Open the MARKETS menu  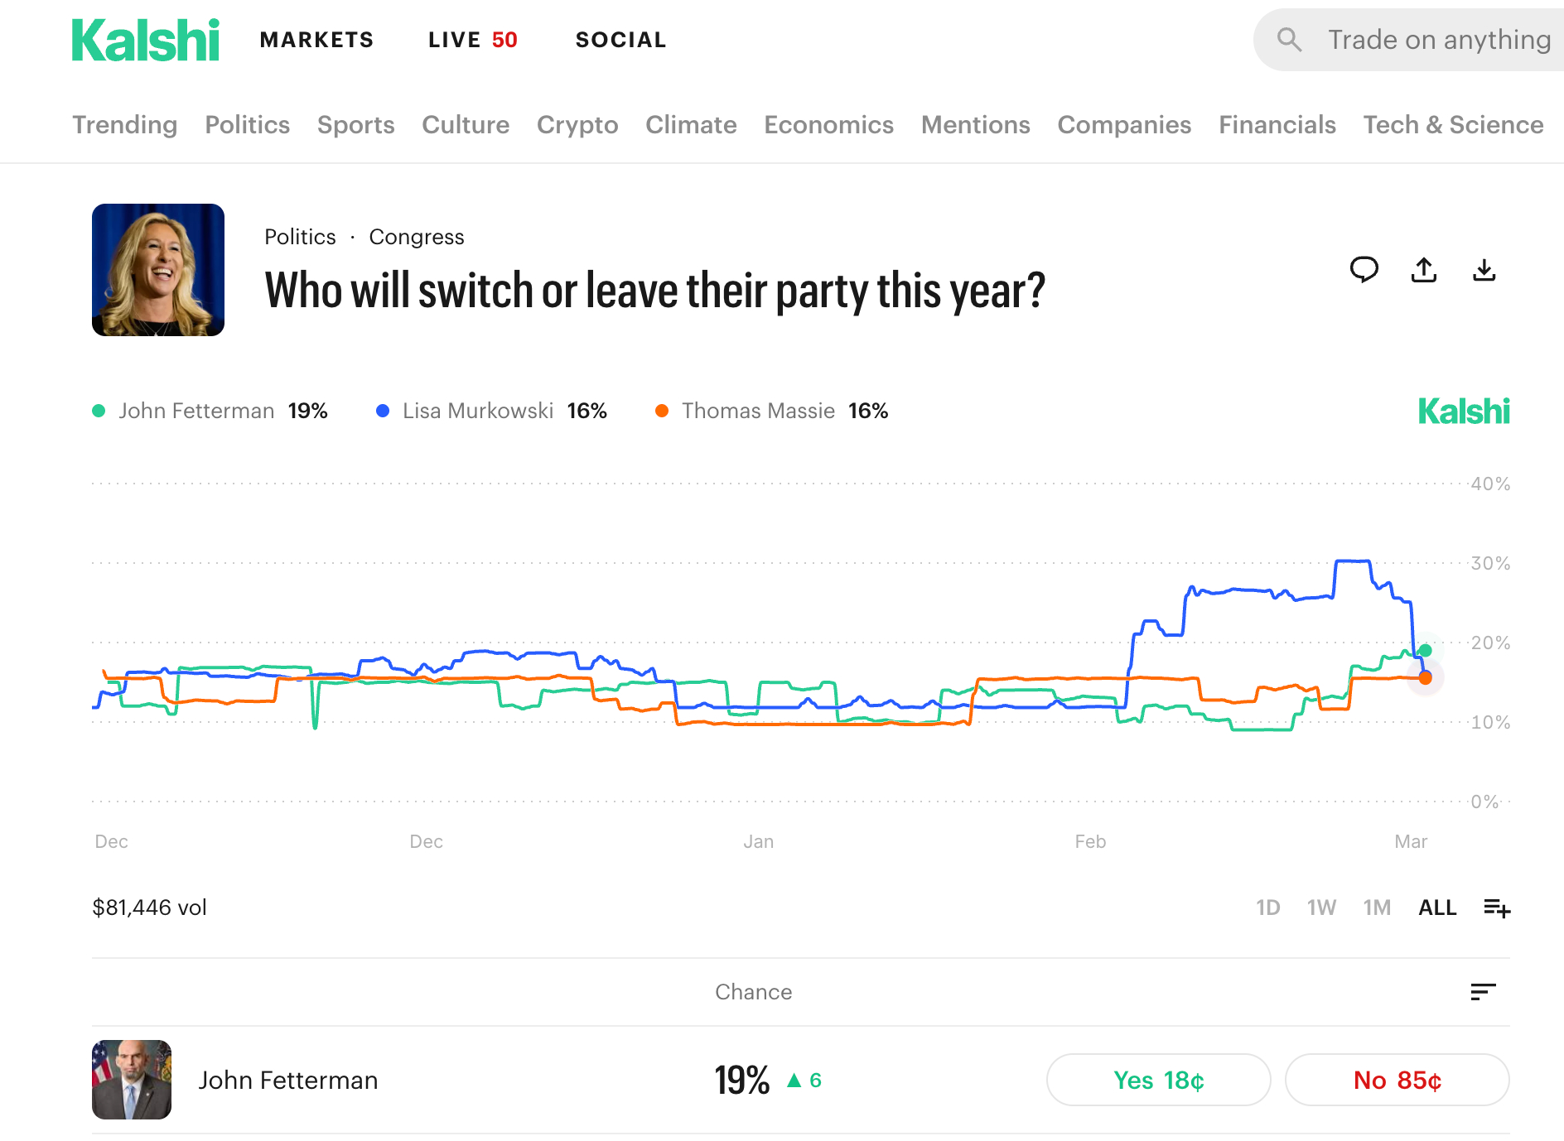pyautogui.click(x=316, y=40)
